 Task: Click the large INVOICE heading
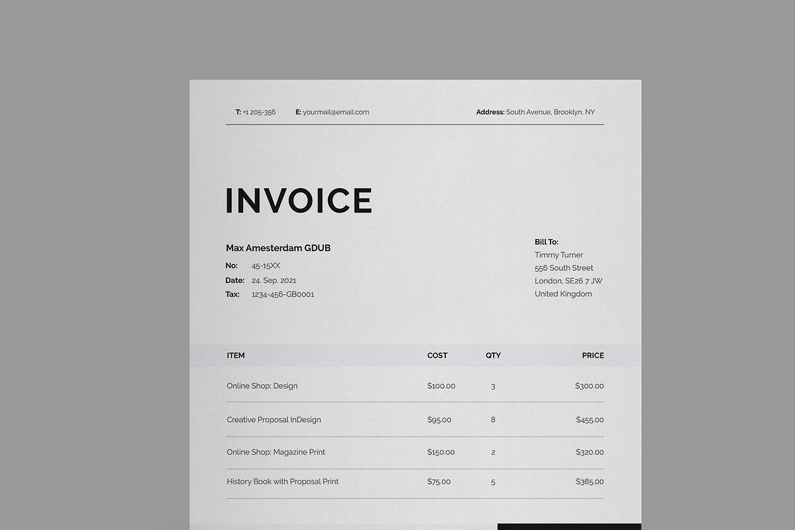click(x=299, y=201)
